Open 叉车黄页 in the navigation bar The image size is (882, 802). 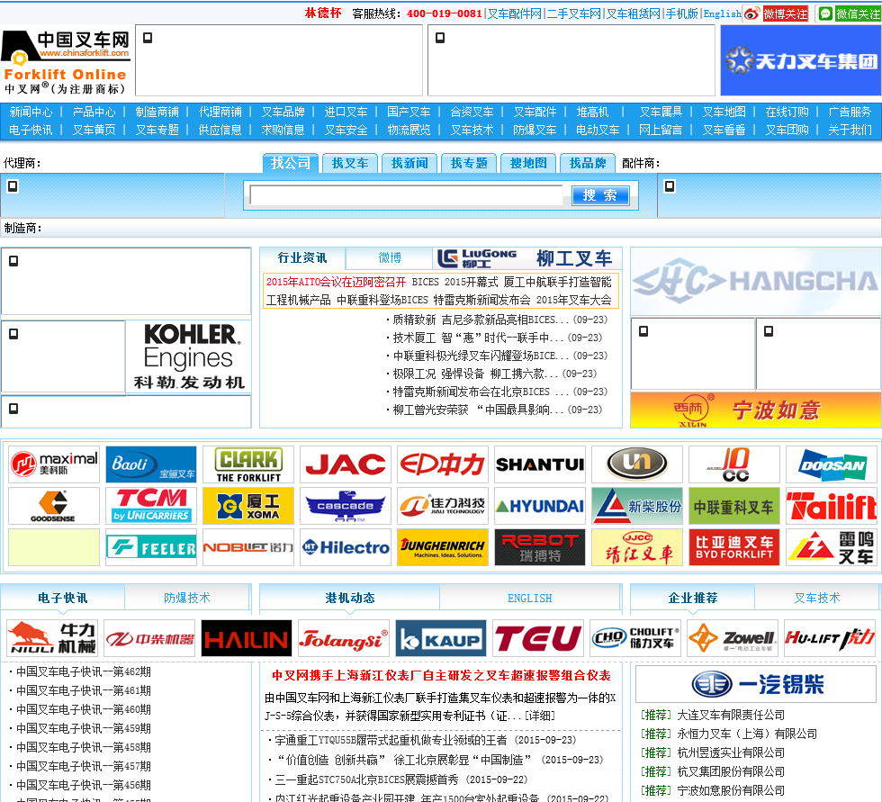tap(94, 130)
